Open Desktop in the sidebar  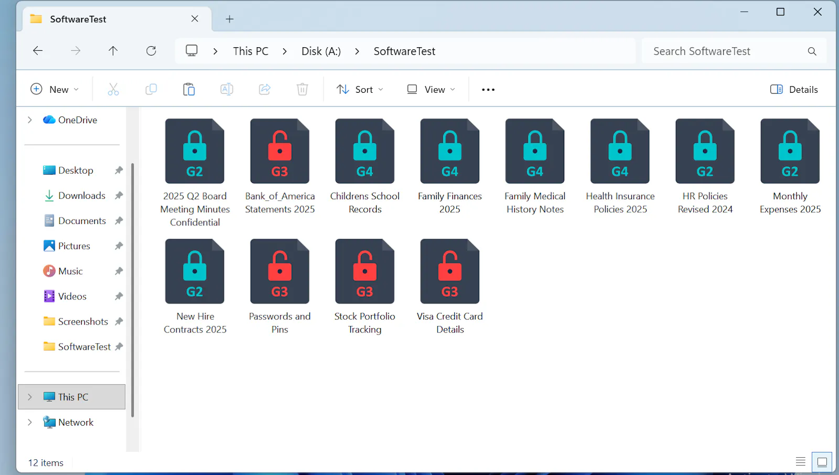pos(76,170)
